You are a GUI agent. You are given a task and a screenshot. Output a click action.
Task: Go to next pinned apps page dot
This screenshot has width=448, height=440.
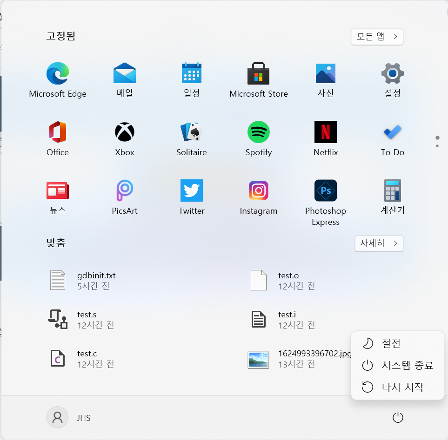pyautogui.click(x=437, y=146)
